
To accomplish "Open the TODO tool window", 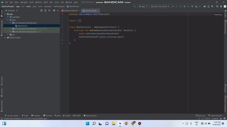I will pos(25,116).
